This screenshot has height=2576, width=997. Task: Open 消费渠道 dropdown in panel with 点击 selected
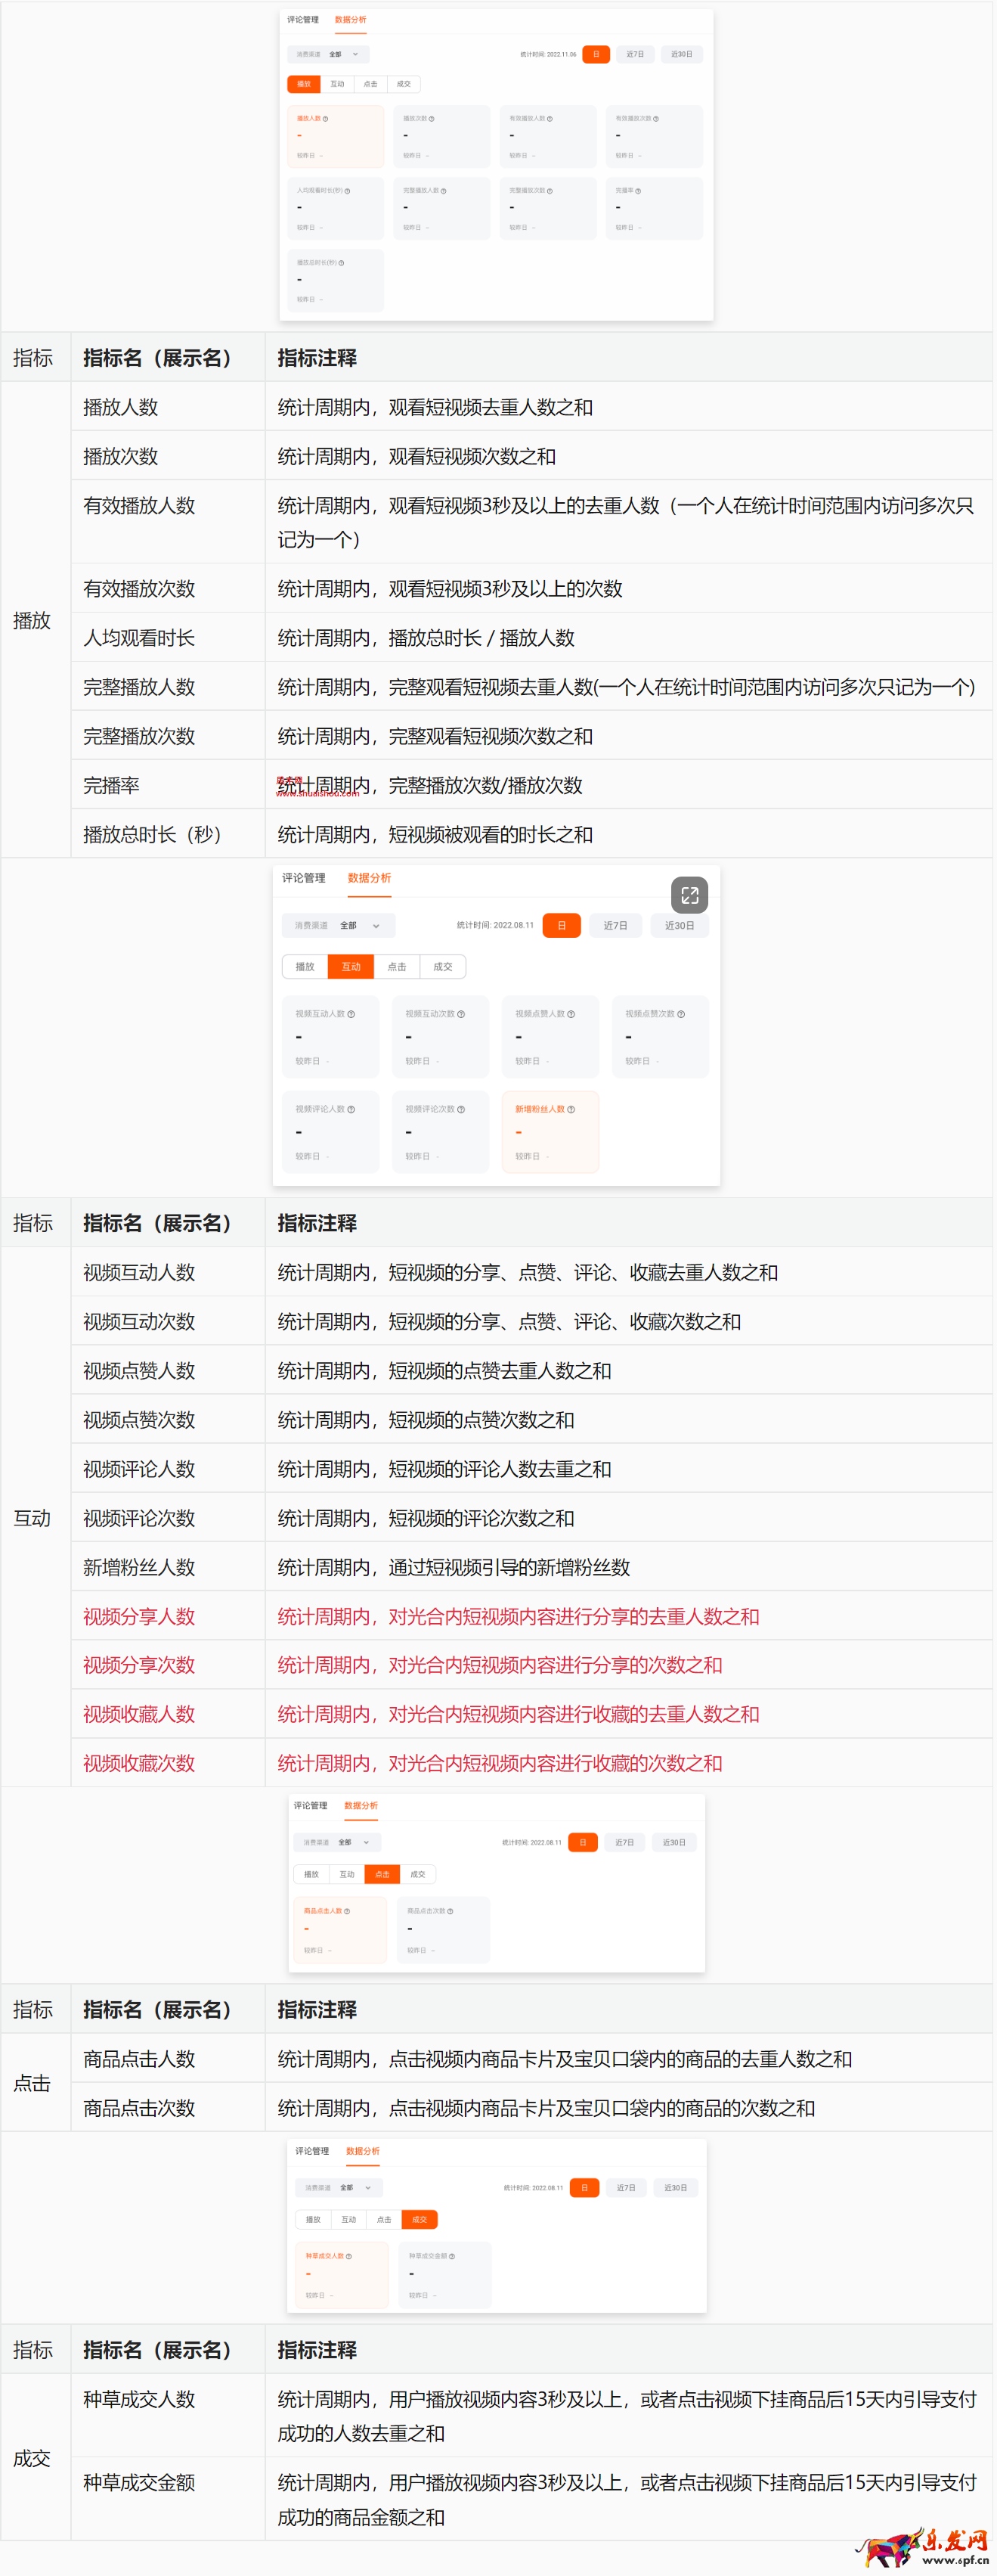click(336, 1842)
